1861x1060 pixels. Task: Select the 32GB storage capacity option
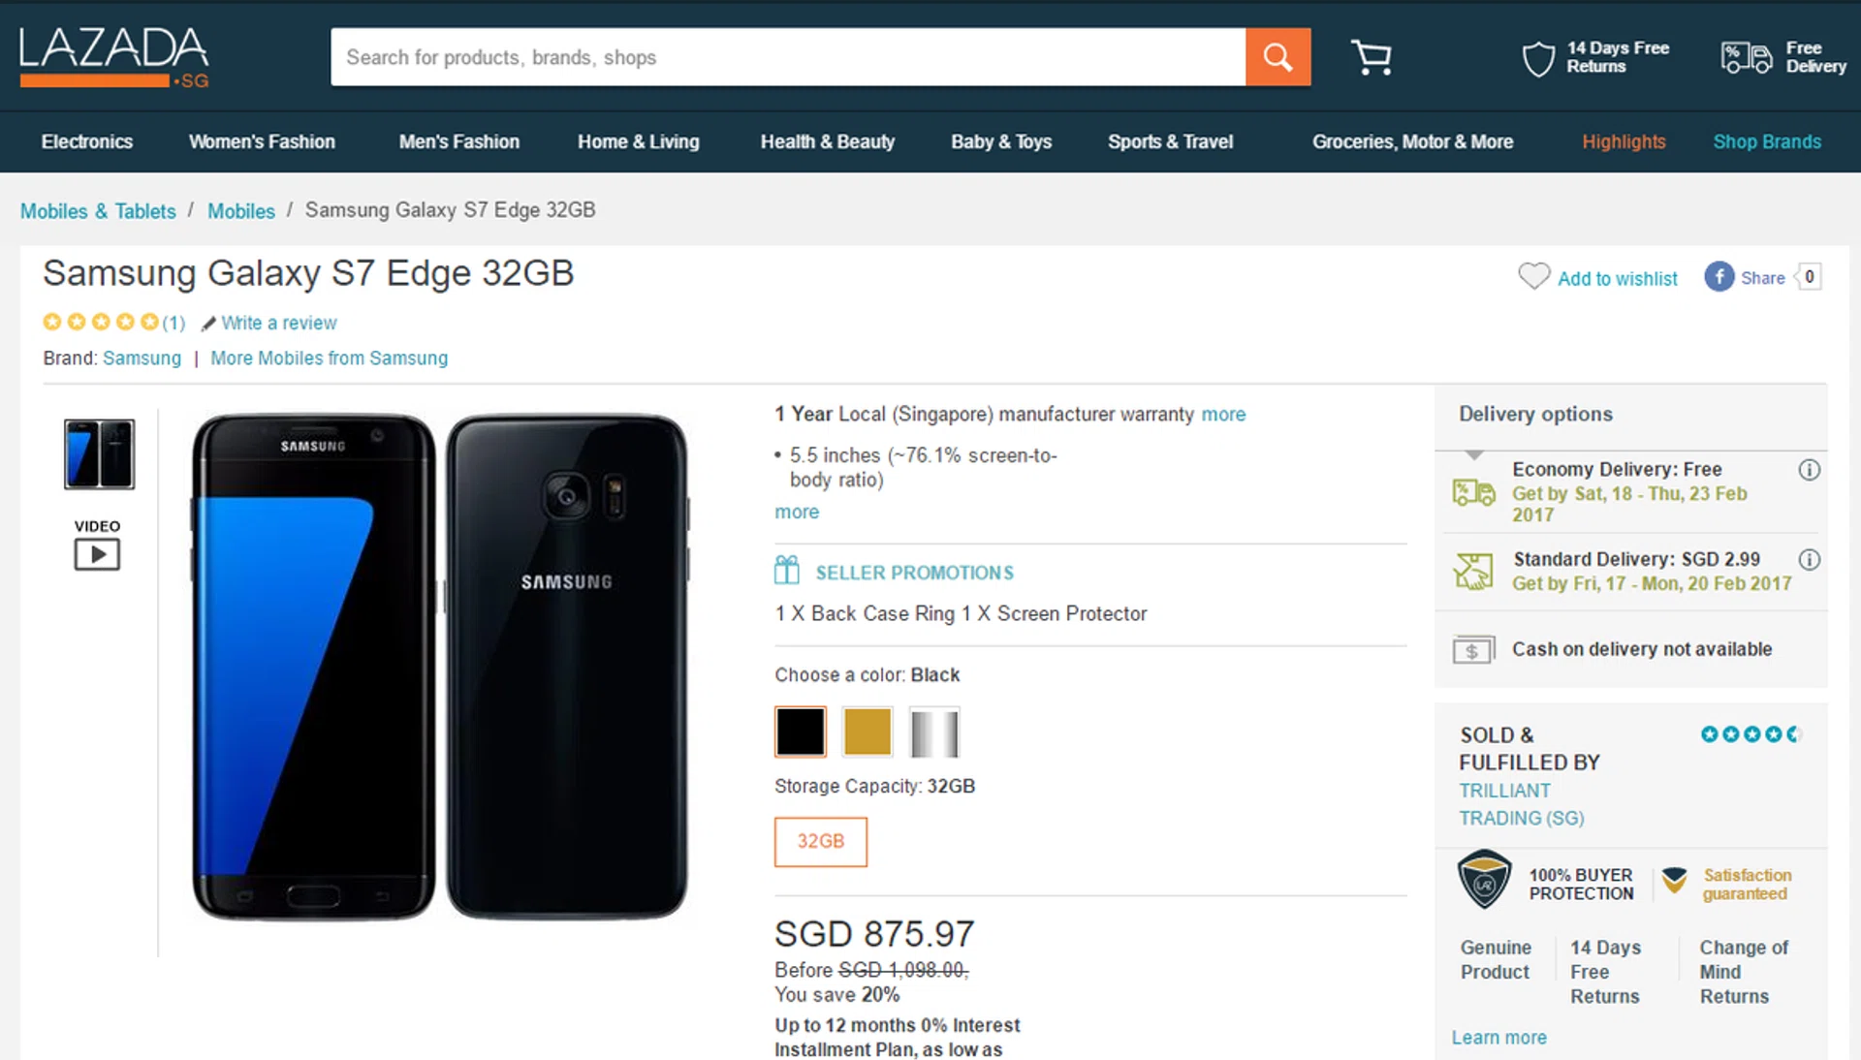point(820,841)
